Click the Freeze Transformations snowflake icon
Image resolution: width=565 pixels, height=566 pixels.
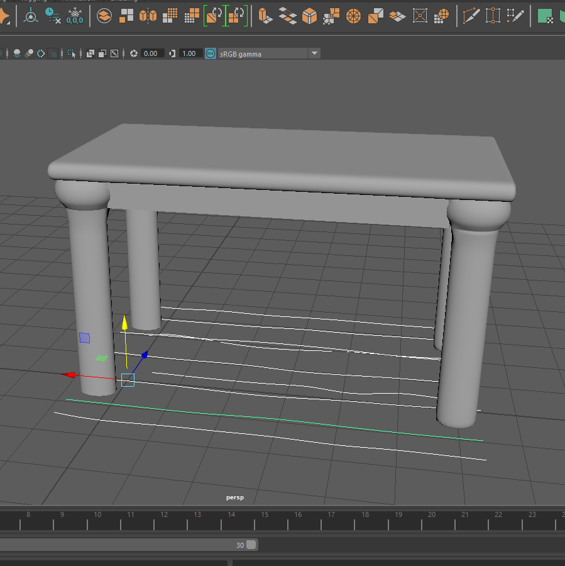coord(75,16)
